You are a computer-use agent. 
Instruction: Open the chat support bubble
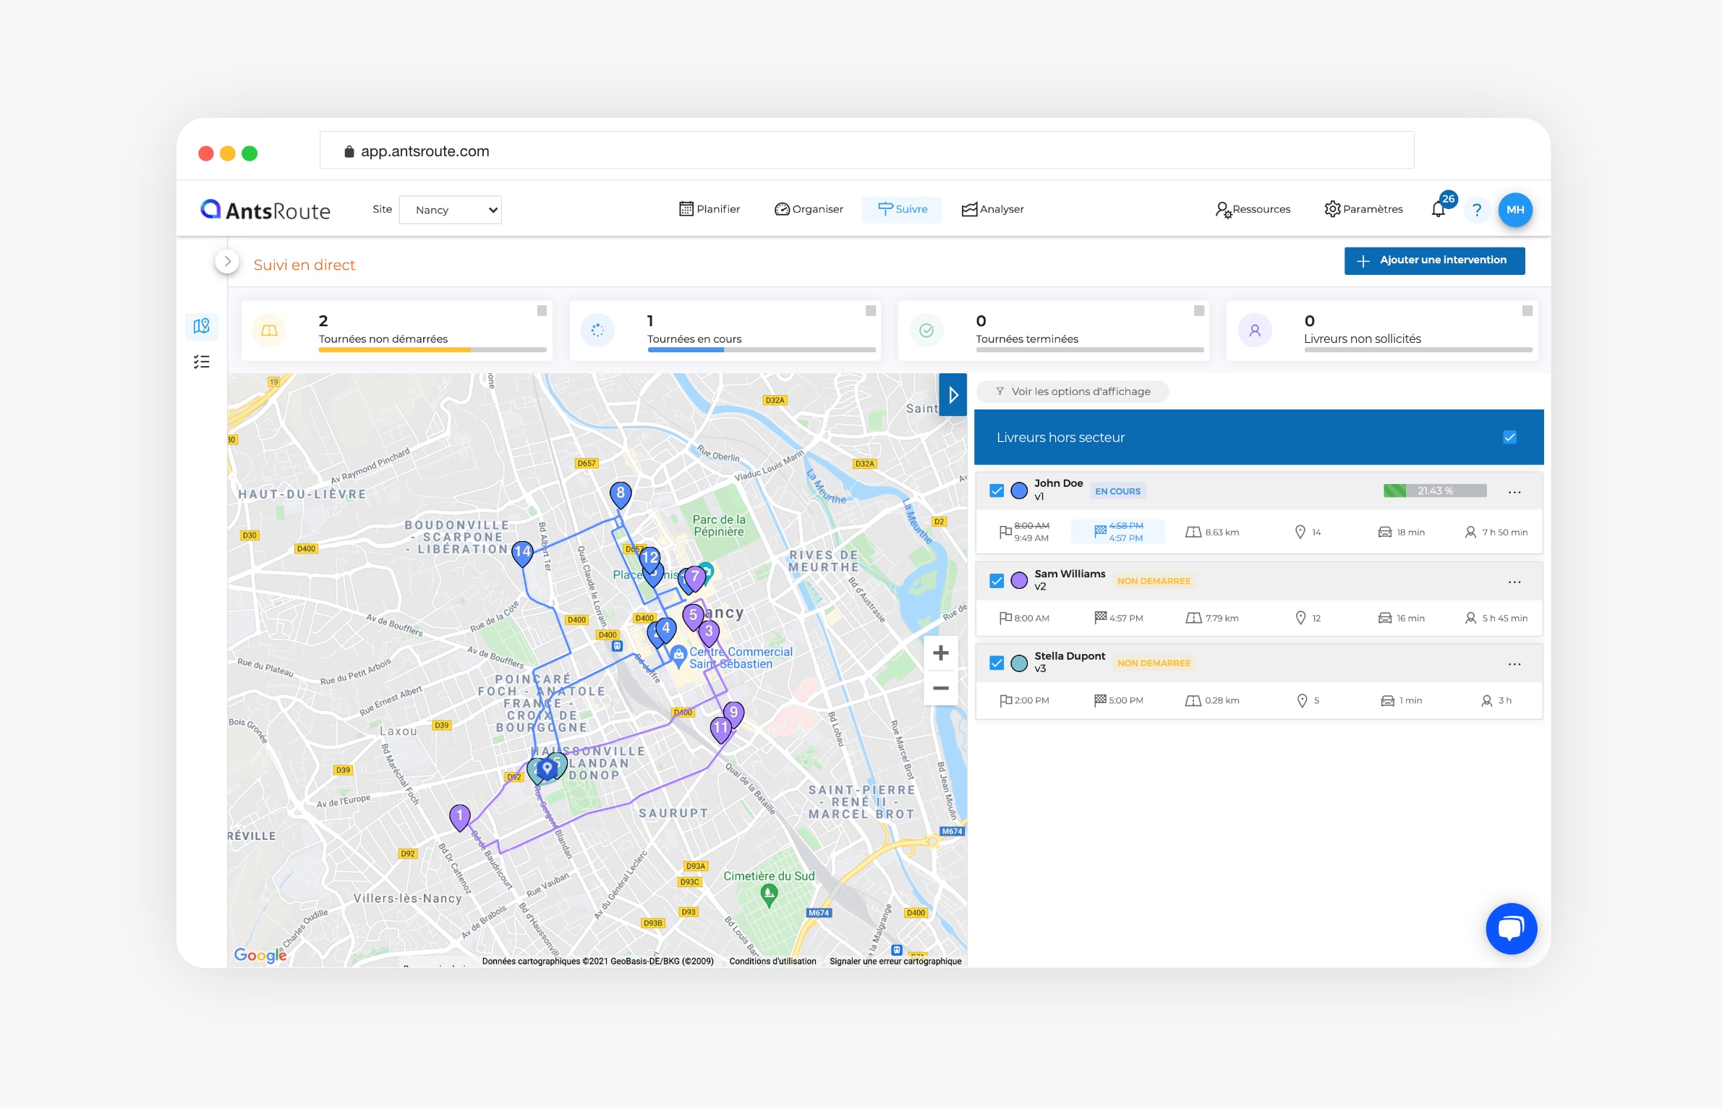click(x=1511, y=928)
